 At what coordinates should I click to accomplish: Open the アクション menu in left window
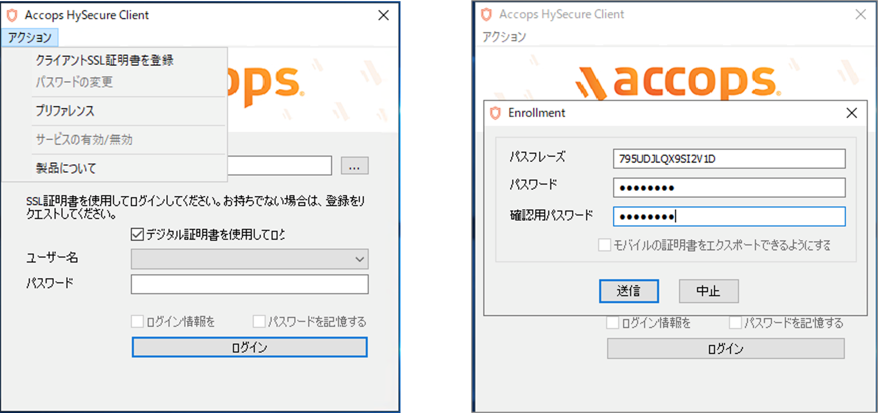point(30,38)
